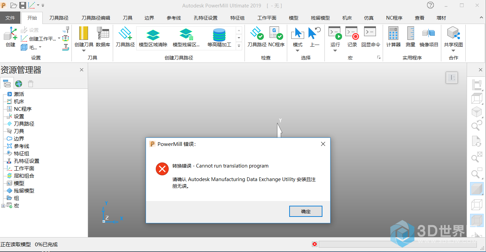The height and width of the screenshot is (252, 486).
Task: Expand the 创建刀具 dropdown arrow
Action: coord(84,51)
